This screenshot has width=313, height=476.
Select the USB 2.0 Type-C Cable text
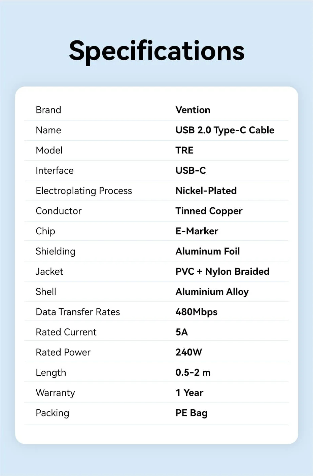click(225, 130)
